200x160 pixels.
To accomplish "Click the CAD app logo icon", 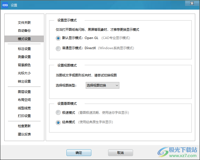I will click(x=5, y=5).
